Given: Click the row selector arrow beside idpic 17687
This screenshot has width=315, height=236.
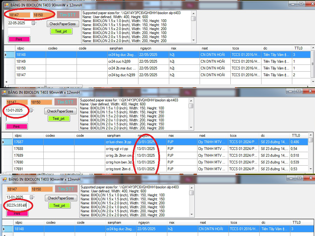Looking at the screenshot, I should 3,142.
